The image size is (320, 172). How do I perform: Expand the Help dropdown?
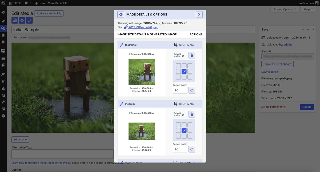(x=308, y=9)
